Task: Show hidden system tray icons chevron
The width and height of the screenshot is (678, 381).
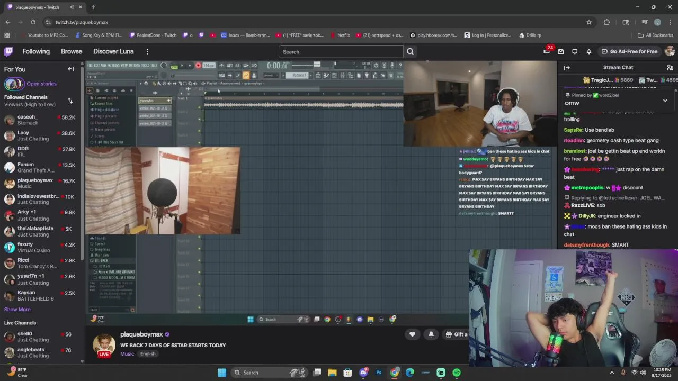Action: [x=612, y=373]
